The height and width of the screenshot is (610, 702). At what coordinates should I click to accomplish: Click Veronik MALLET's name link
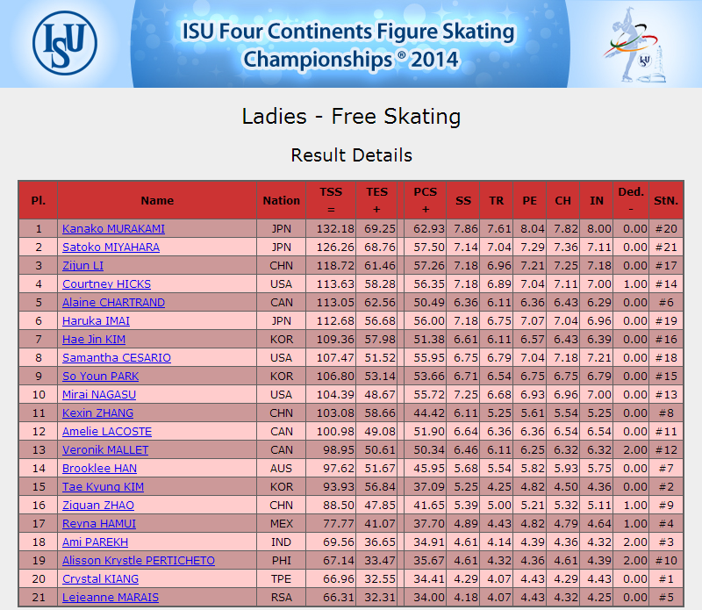point(105,449)
